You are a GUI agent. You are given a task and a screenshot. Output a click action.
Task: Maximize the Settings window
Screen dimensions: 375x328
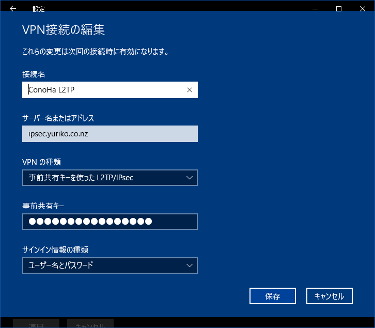(x=339, y=9)
